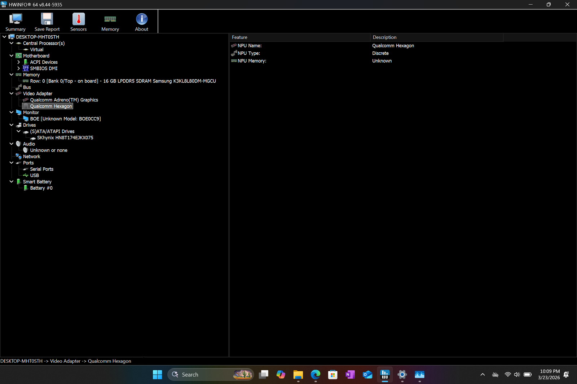577x384 pixels.
Task: Click the Description column header
Action: tap(436, 37)
